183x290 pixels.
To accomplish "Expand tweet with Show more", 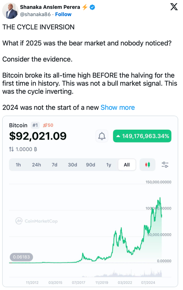I will tap(117, 107).
